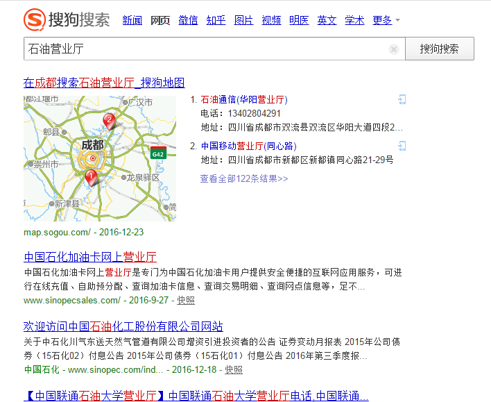This screenshot has width=491, height=402.
Task: Select map marker number 1
Action: click(91, 178)
